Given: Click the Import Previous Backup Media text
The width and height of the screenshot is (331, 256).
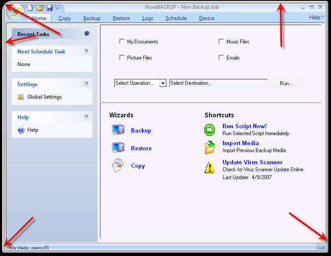Looking at the screenshot, I should [x=254, y=150].
